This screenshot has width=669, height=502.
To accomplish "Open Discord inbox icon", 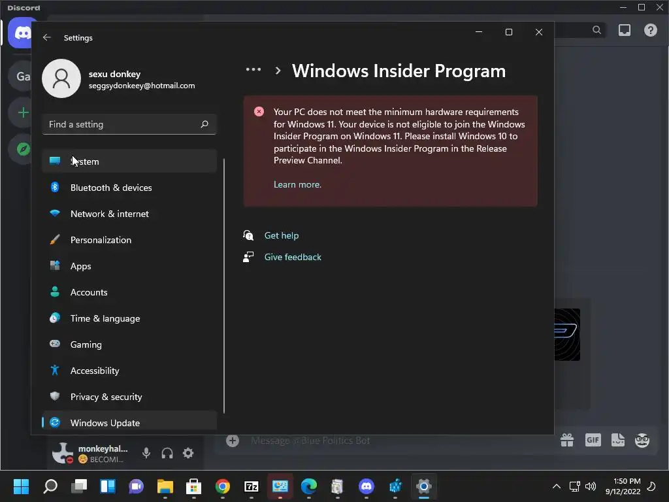I will [625, 30].
